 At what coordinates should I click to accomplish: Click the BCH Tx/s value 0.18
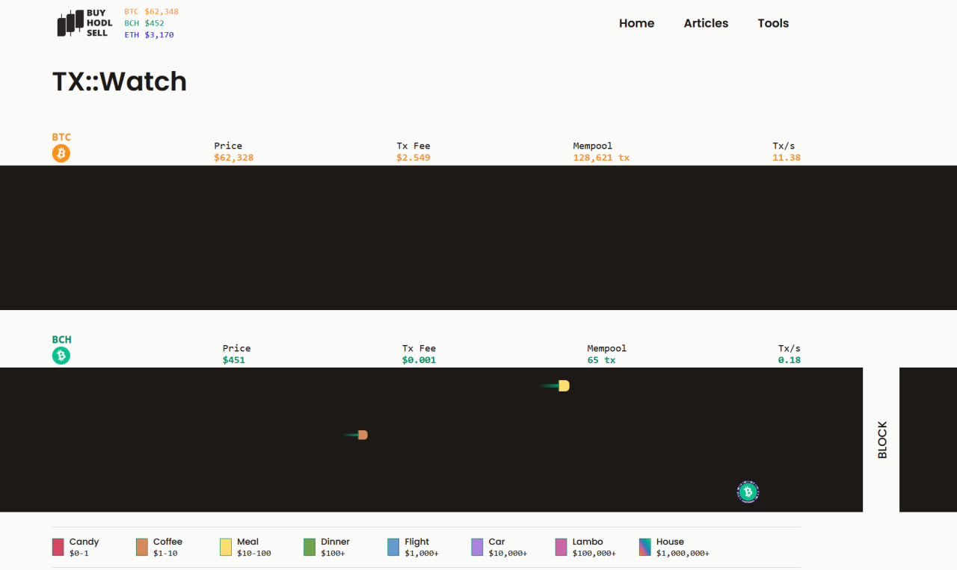click(x=790, y=360)
